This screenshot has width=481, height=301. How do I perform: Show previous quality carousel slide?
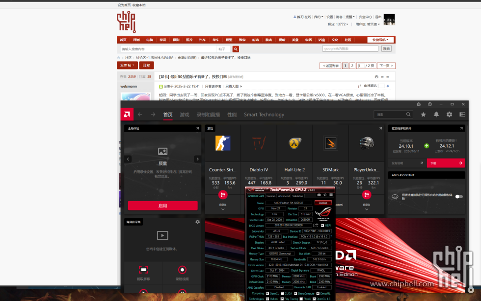(128, 159)
